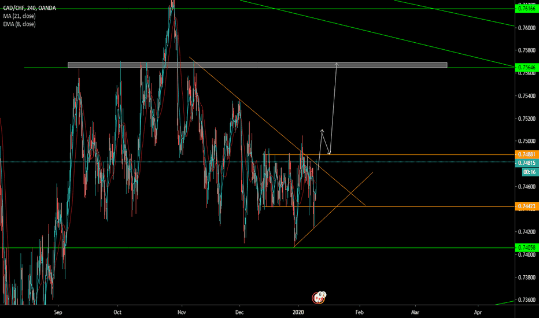Select the gray resistance zone rectangle
The width and height of the screenshot is (539, 318).
click(257, 65)
